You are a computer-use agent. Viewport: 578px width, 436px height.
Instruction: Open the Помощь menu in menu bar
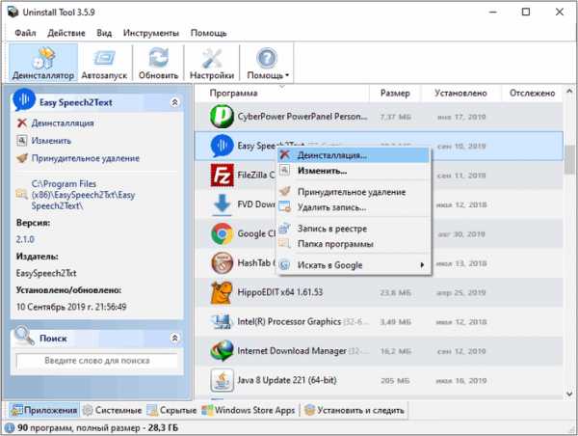coord(208,33)
